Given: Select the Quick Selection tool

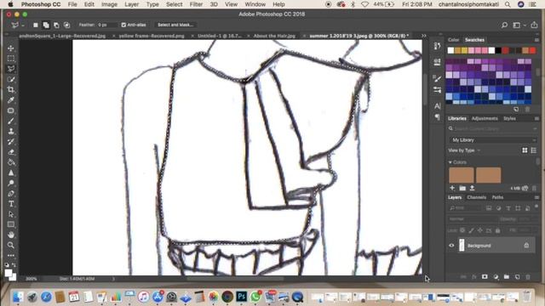Looking at the screenshot, I should tap(11, 79).
